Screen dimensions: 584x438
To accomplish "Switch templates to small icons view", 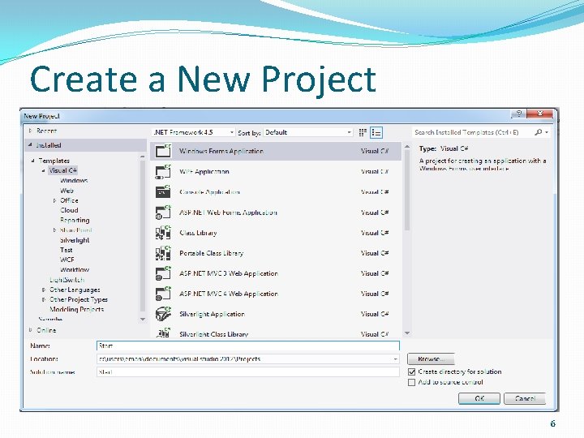I will pos(363,132).
